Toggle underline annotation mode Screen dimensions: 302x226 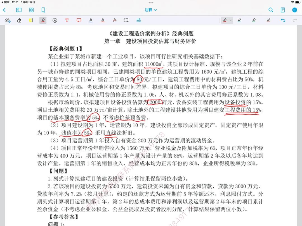[91, 20]
